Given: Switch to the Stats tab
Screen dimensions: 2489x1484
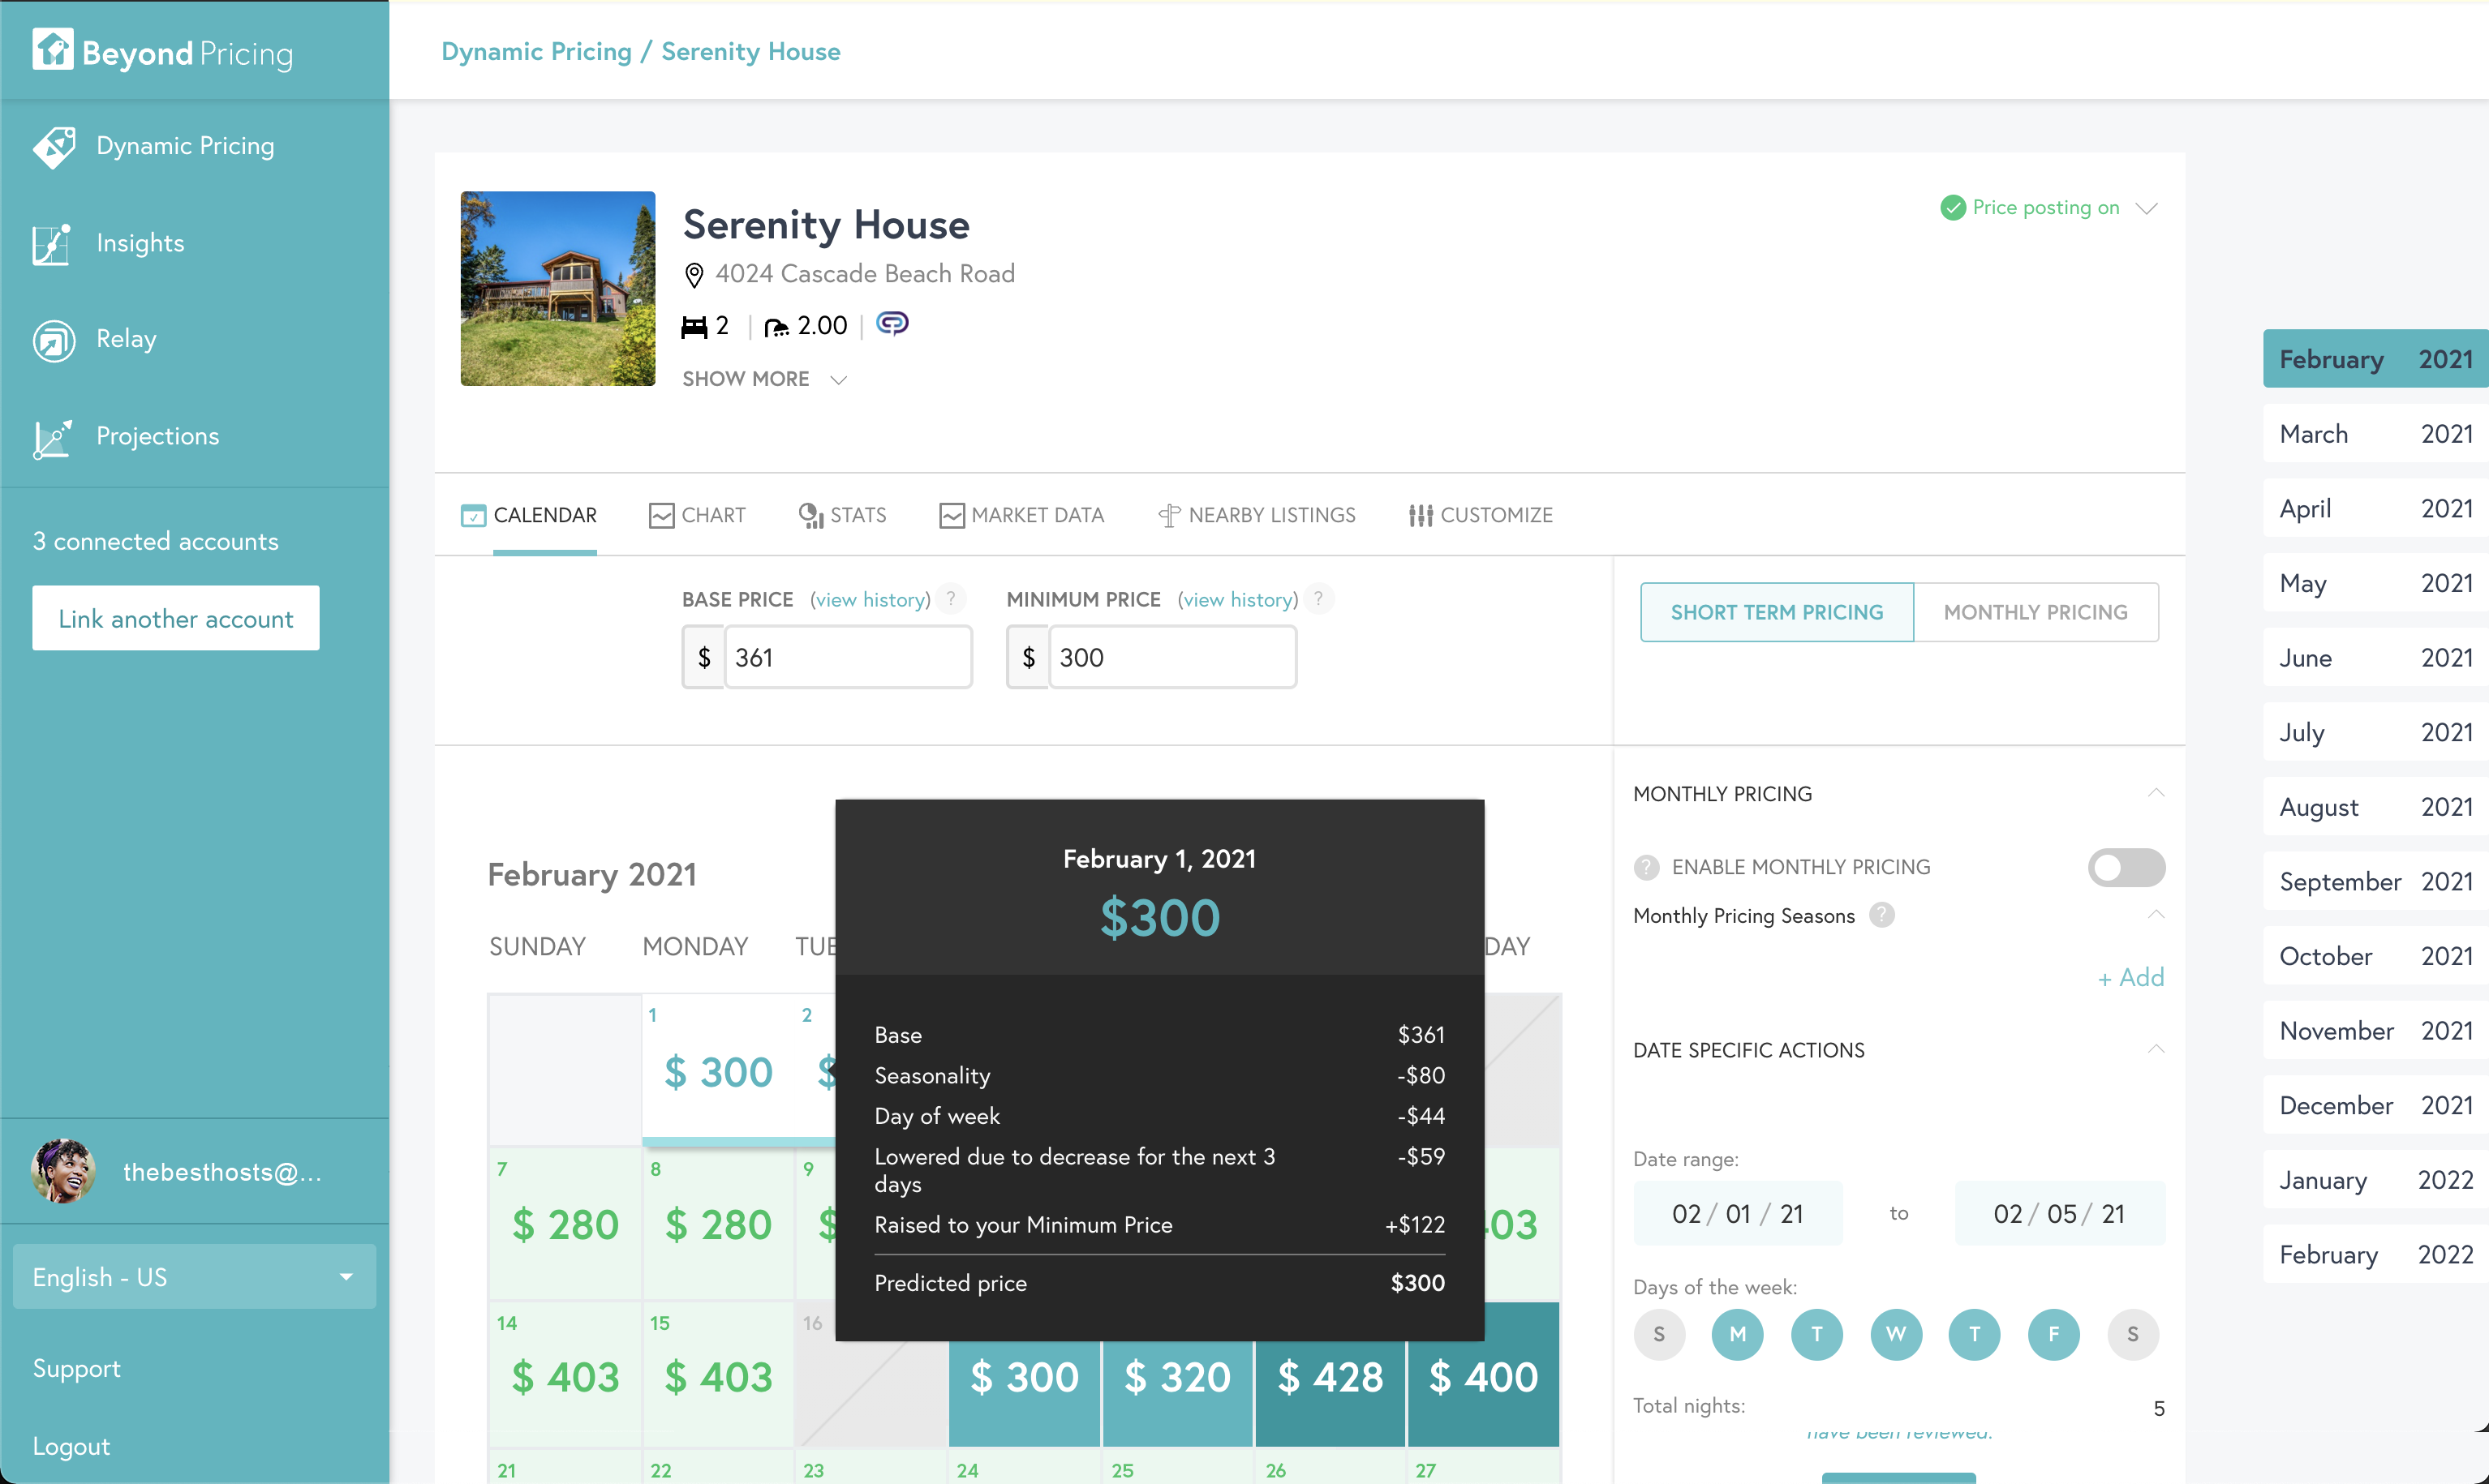Looking at the screenshot, I should click(x=842, y=516).
